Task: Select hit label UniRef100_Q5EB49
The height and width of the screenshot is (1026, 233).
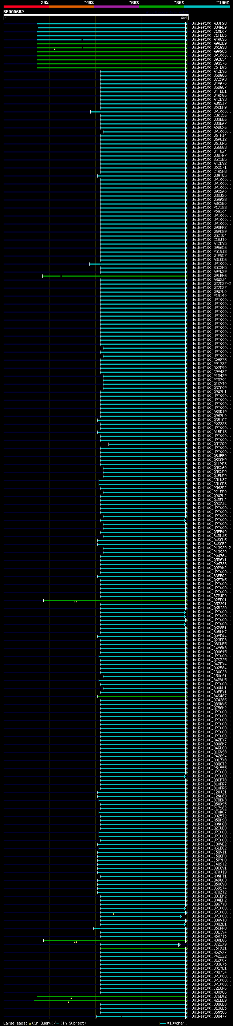Action: [209, 532]
